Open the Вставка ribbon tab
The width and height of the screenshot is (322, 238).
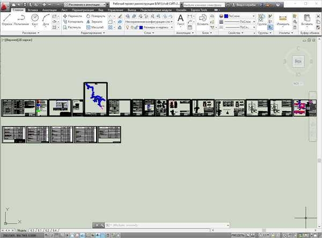click(33, 10)
